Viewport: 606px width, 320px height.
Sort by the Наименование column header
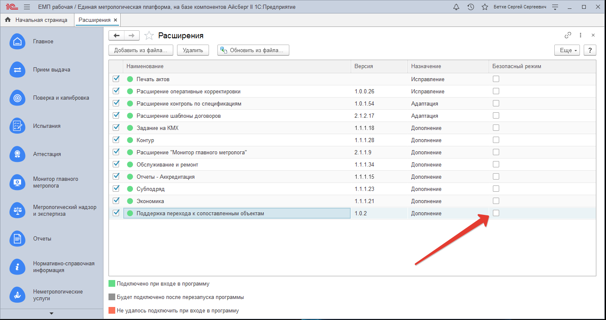tap(237, 66)
